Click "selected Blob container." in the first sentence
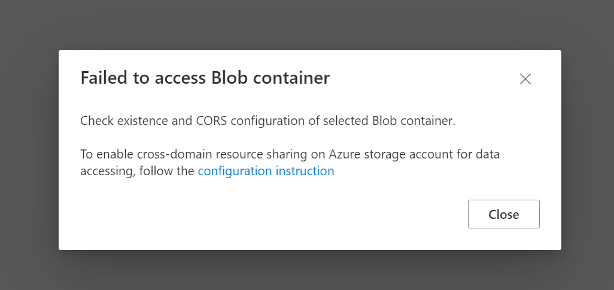This screenshot has height=290, width=614. coord(389,121)
